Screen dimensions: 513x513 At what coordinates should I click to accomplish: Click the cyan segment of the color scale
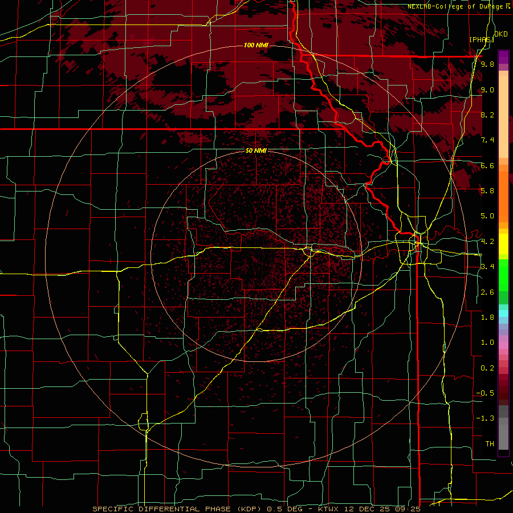coord(503,313)
